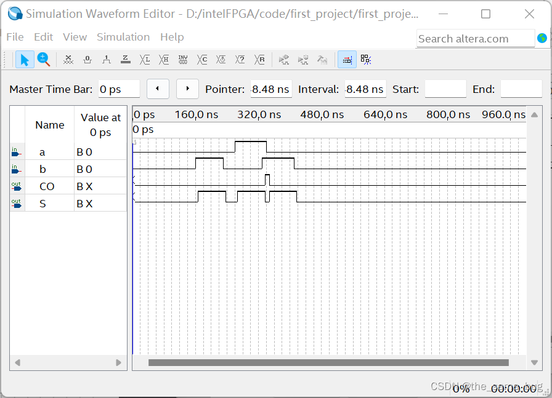Open the Simulation menu

tap(123, 37)
